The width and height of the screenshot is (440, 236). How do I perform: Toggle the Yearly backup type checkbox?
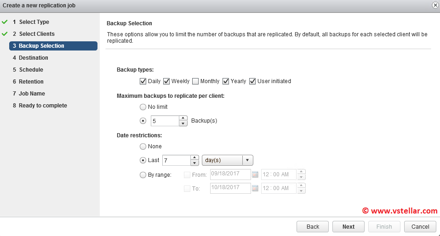click(x=226, y=81)
